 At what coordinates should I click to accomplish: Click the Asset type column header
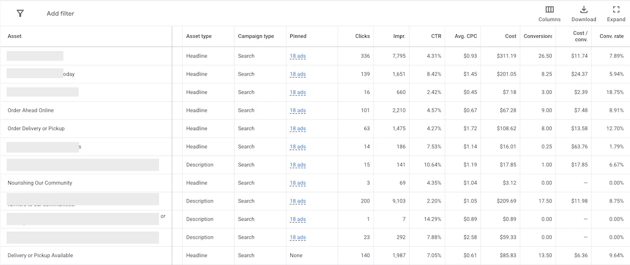tap(199, 36)
